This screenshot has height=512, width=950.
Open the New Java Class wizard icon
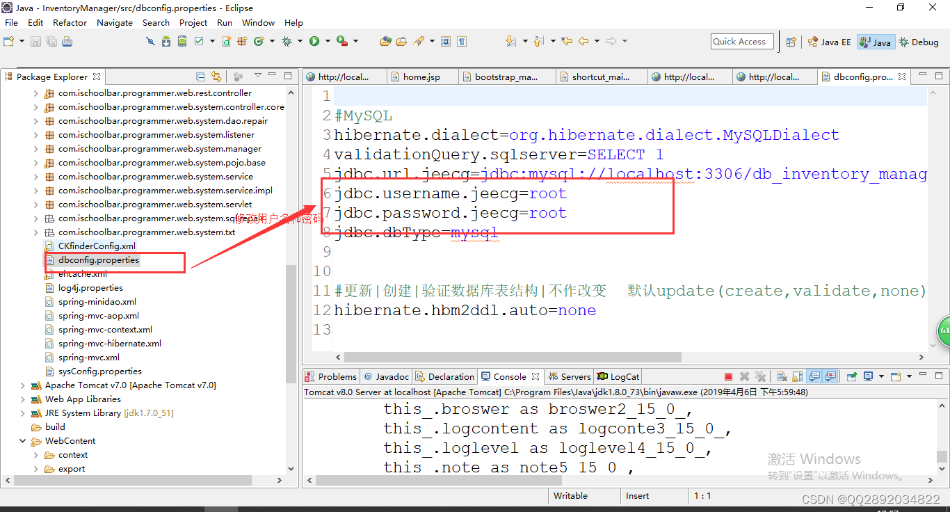[x=259, y=41]
